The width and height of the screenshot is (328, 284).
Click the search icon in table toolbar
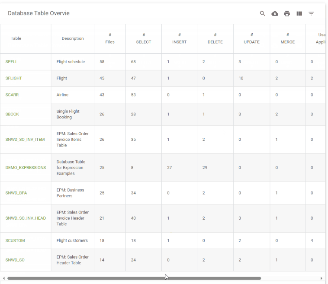(x=262, y=13)
